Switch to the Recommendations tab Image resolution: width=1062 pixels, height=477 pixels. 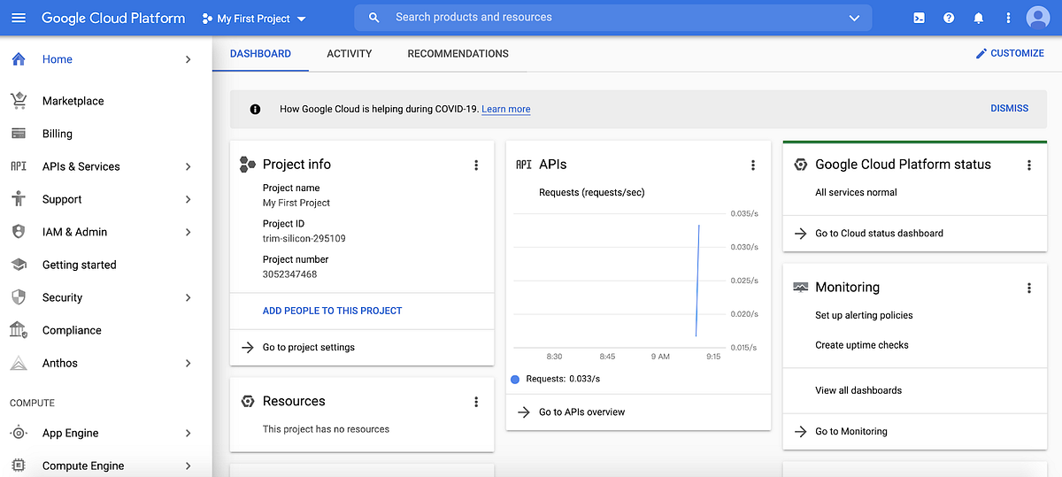coord(458,53)
